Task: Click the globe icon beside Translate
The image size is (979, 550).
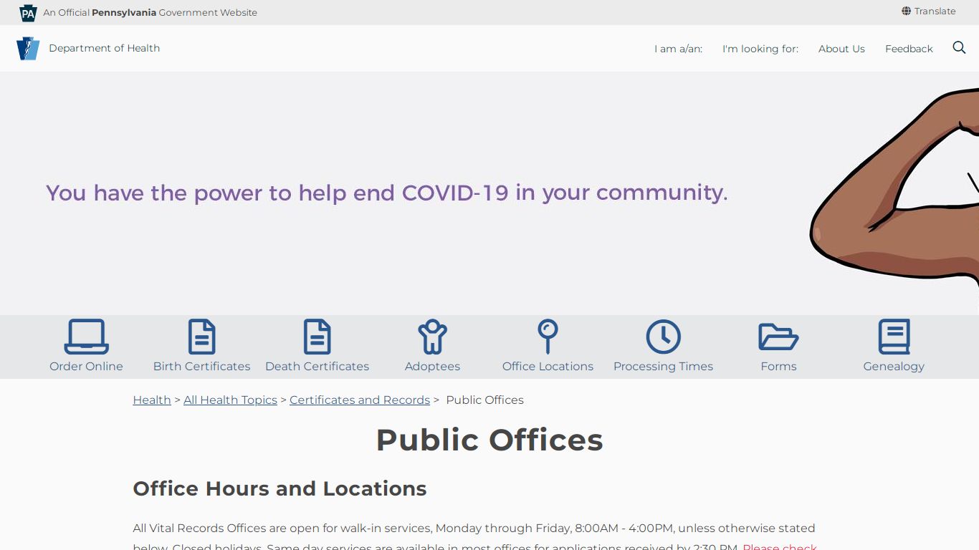Action: pyautogui.click(x=906, y=11)
